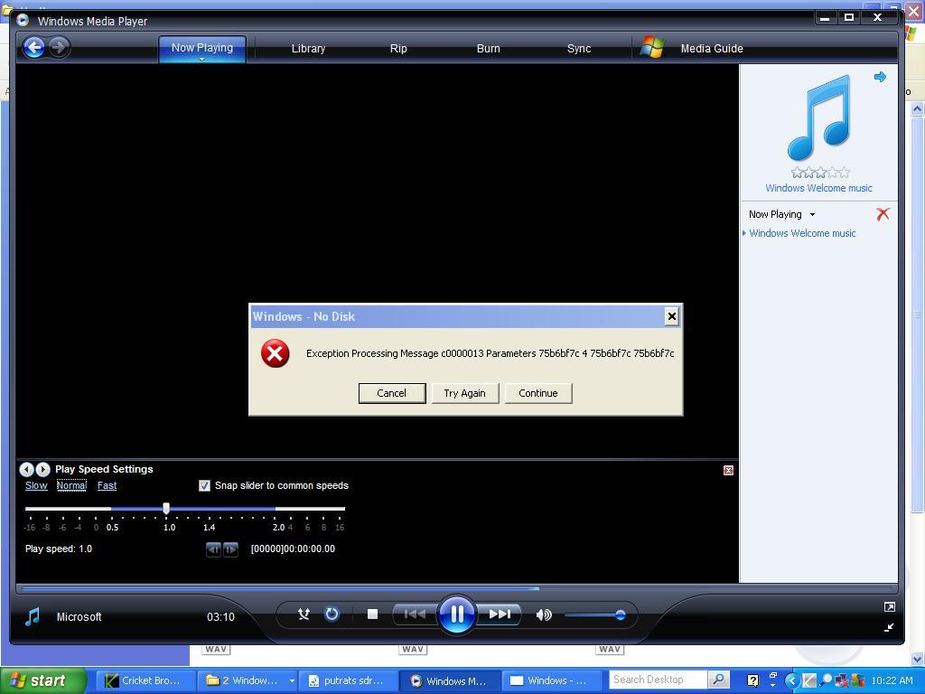The width and height of the screenshot is (925, 694).
Task: Switch to the Windows - ... taskbar item
Action: coord(552,680)
